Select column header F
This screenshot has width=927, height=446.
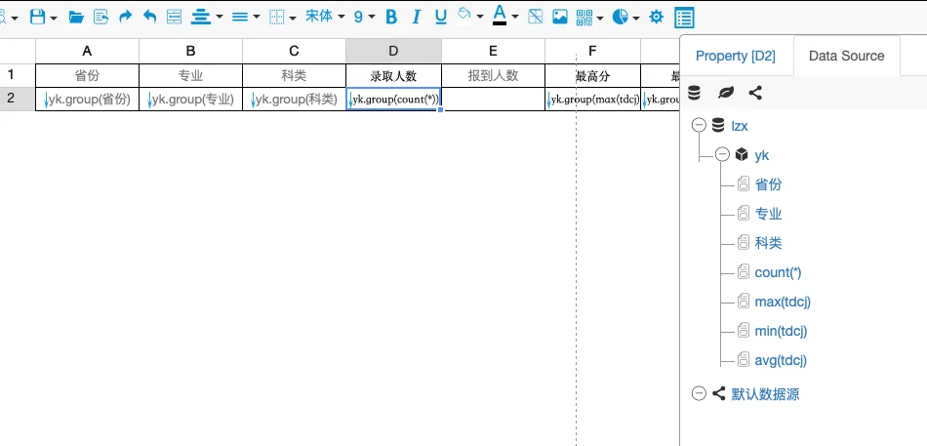click(592, 51)
